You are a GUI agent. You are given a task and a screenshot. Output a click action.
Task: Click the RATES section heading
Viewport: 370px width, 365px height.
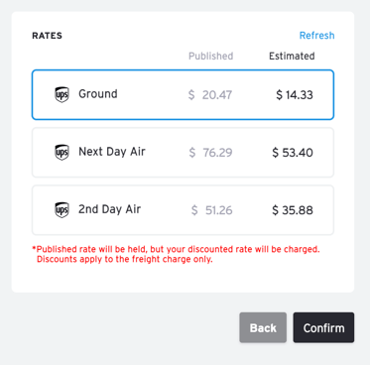47,36
